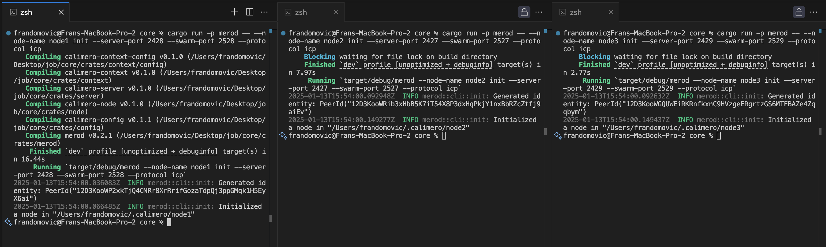Click the middle terminal scrollbar thumb
826x247 pixels.
tap(545, 132)
